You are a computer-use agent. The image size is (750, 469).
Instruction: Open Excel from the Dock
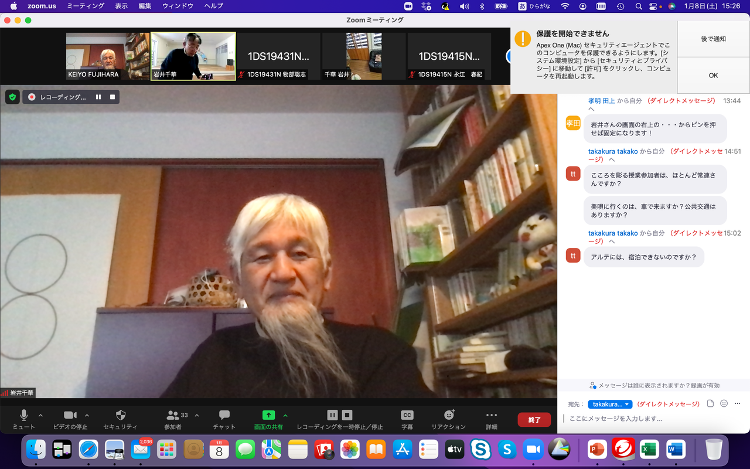649,449
